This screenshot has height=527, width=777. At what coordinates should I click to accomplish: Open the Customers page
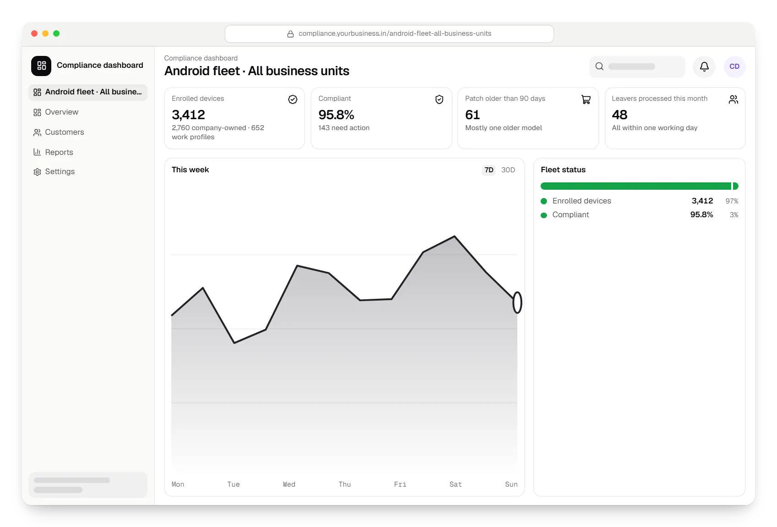pyautogui.click(x=88, y=132)
